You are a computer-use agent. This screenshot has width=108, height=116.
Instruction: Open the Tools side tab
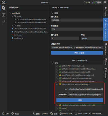pos(106,61)
